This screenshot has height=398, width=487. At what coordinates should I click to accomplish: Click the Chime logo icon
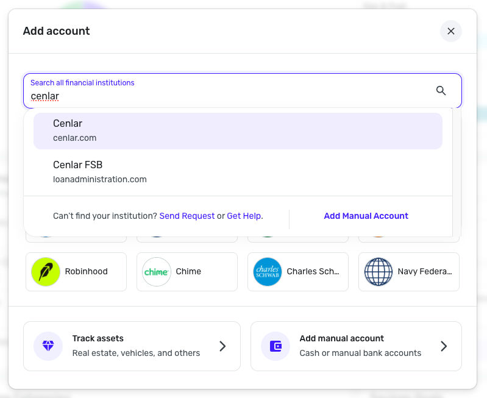click(x=157, y=272)
